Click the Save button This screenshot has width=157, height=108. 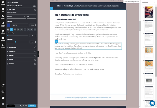(x=11, y=106)
